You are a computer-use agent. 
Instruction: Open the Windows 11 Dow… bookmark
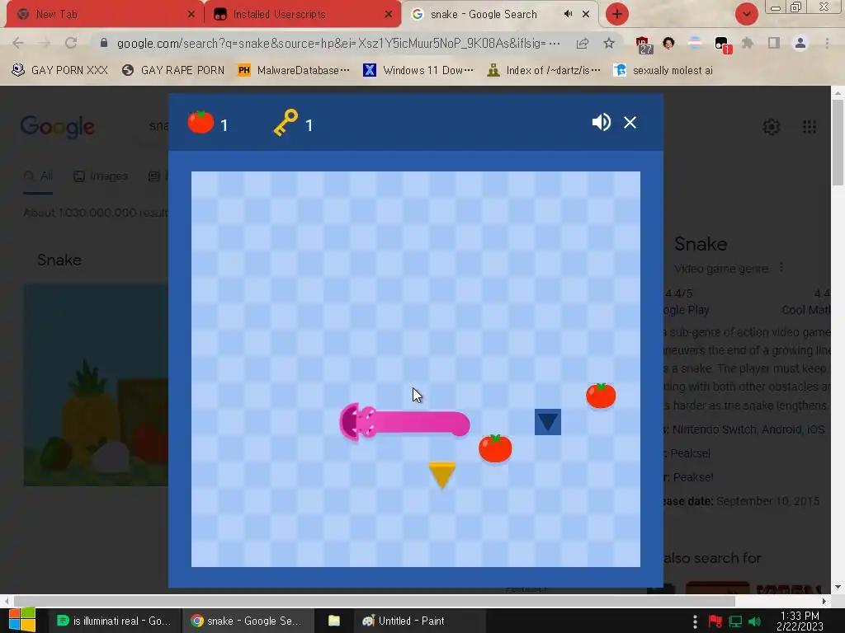[418, 71]
